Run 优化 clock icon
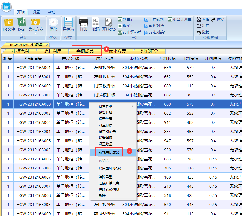The height and width of the screenshot is (216, 242). coord(53,22)
